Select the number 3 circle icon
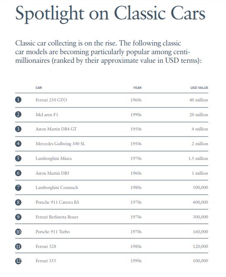The width and height of the screenshot is (226, 277). [18, 129]
